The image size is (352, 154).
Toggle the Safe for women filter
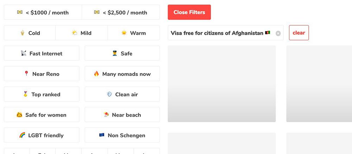42,115
